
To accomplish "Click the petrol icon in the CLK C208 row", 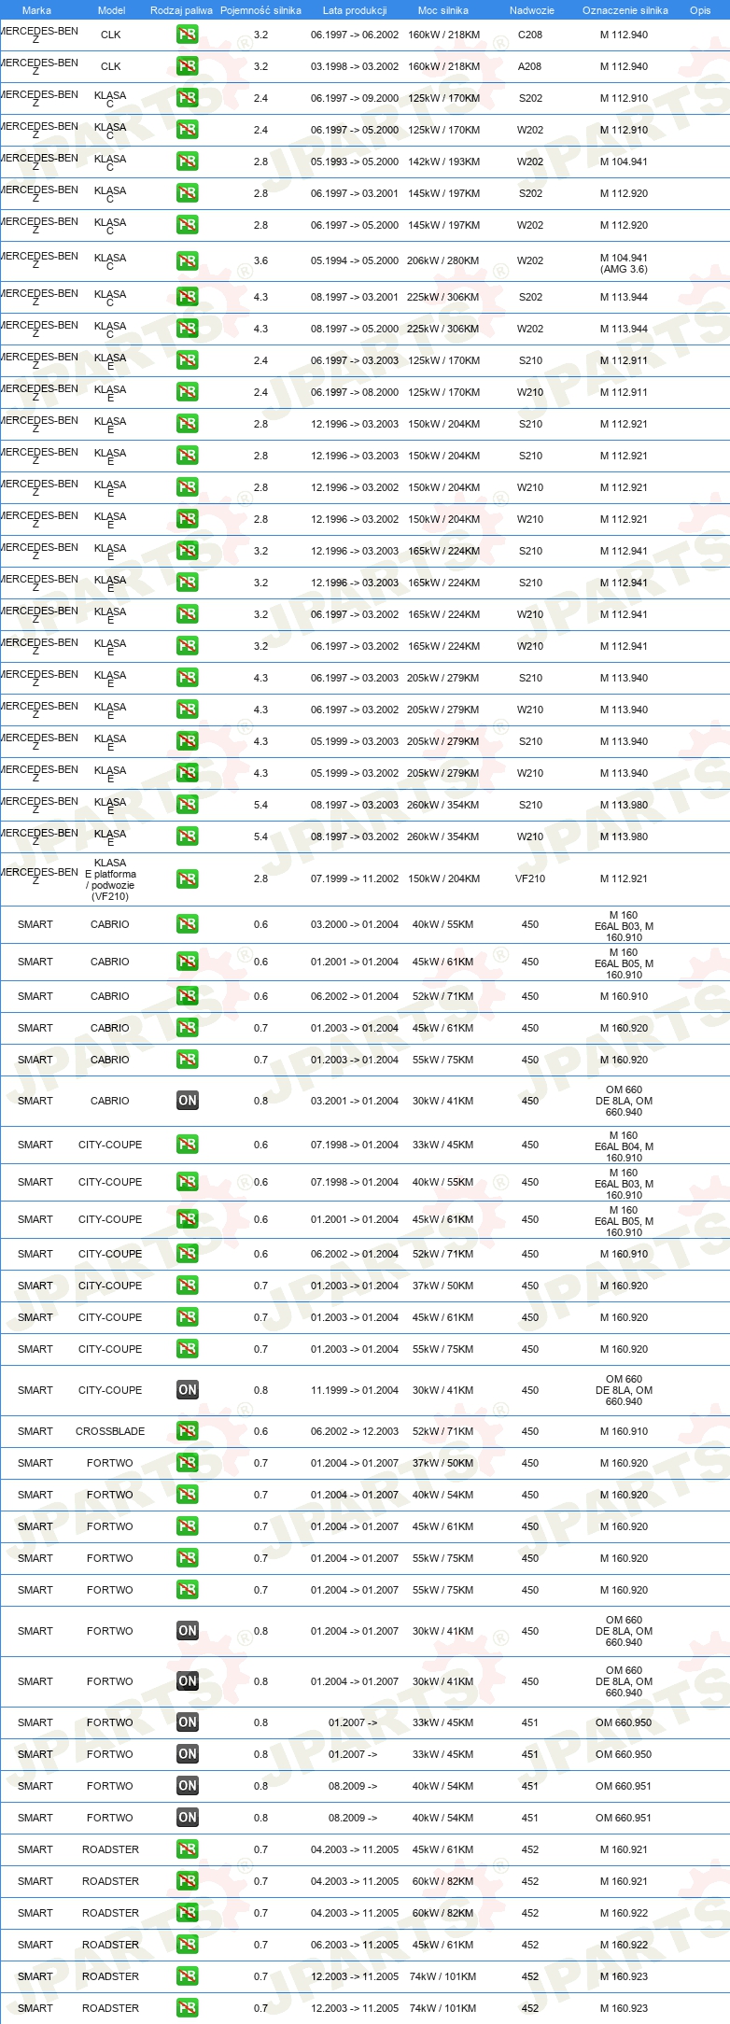I will [187, 35].
